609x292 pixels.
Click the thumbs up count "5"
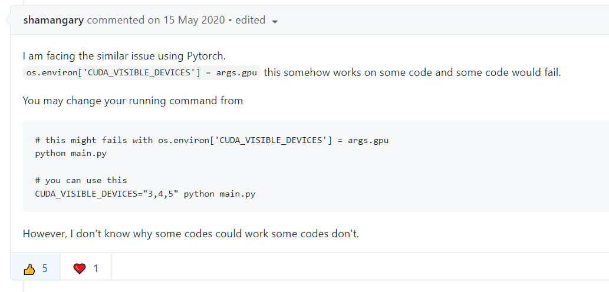click(45, 268)
